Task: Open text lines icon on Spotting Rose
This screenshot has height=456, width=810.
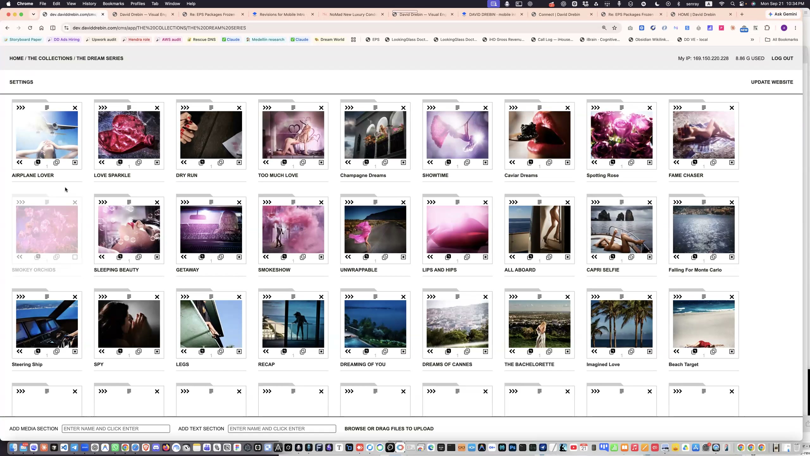Action: tap(622, 108)
